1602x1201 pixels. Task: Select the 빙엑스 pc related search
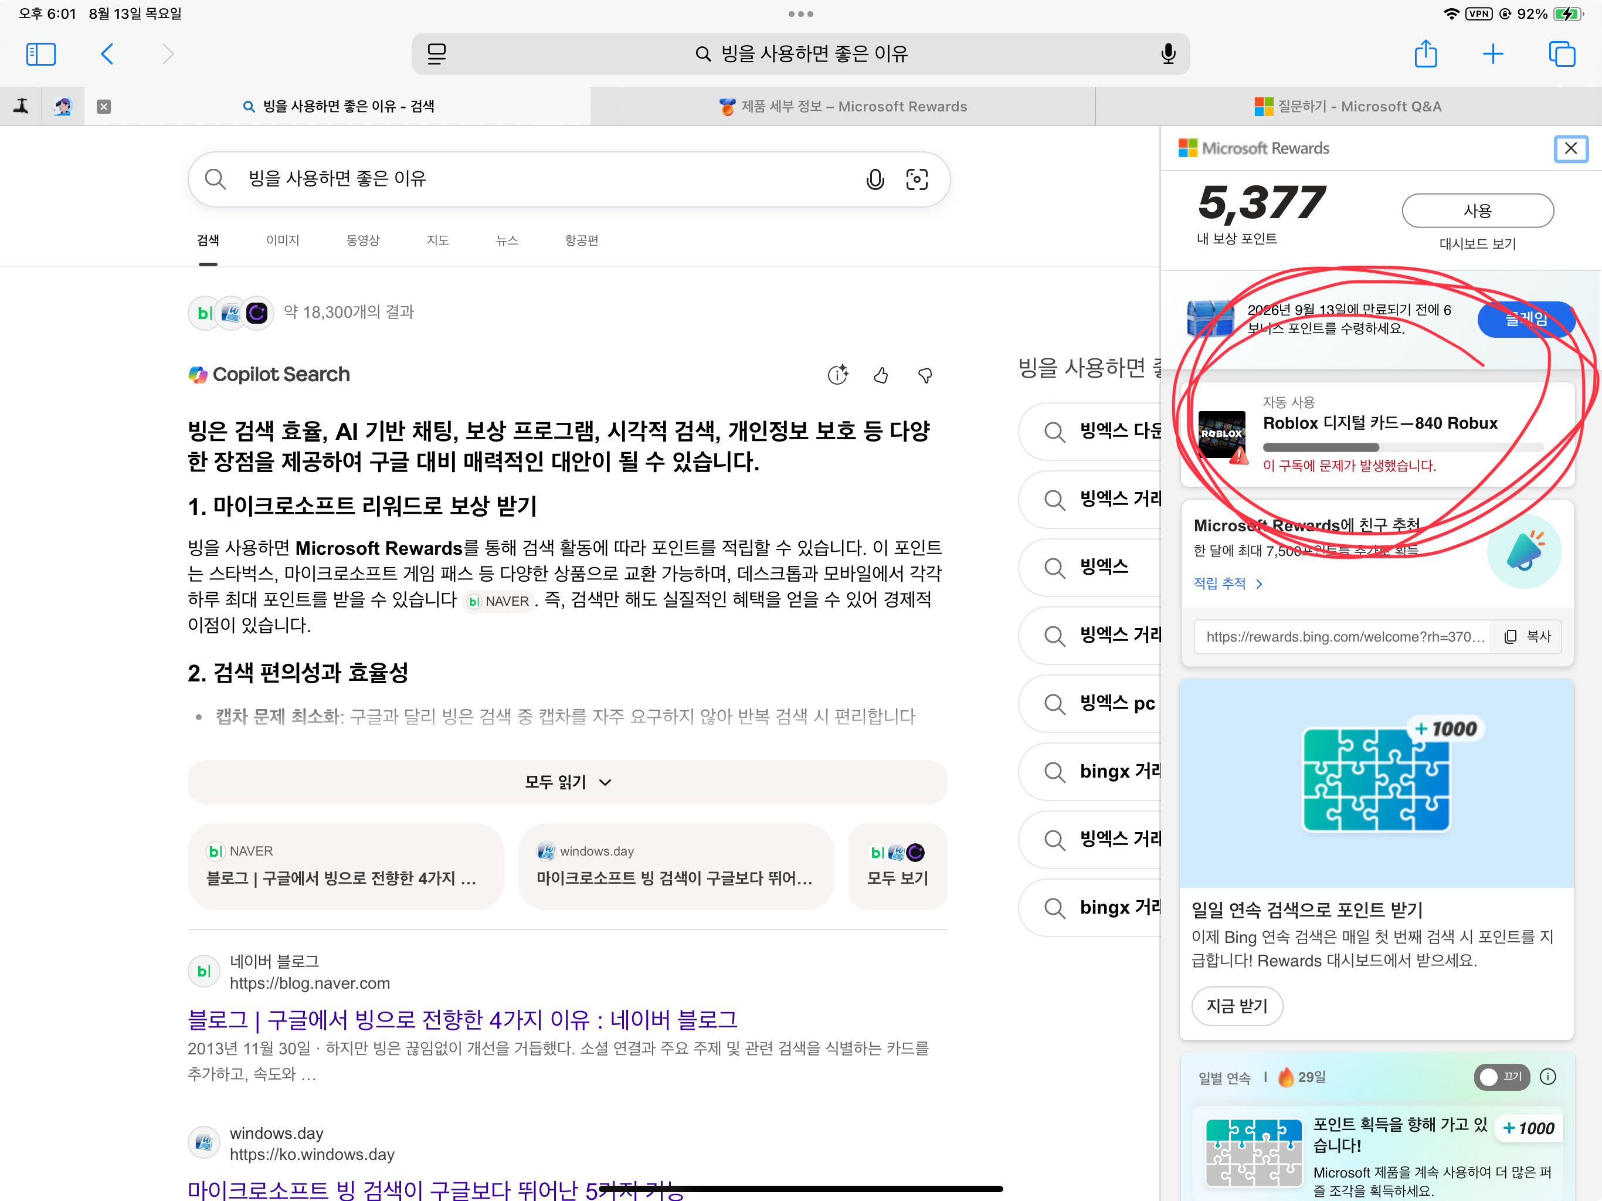1090,703
